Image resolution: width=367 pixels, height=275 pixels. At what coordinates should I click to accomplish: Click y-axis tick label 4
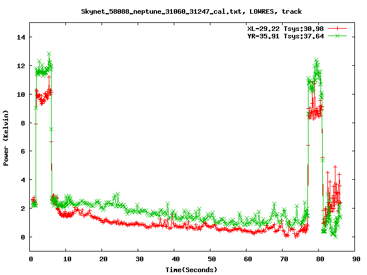(x=23, y=180)
